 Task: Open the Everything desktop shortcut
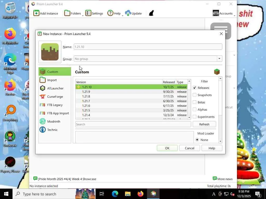10,113
